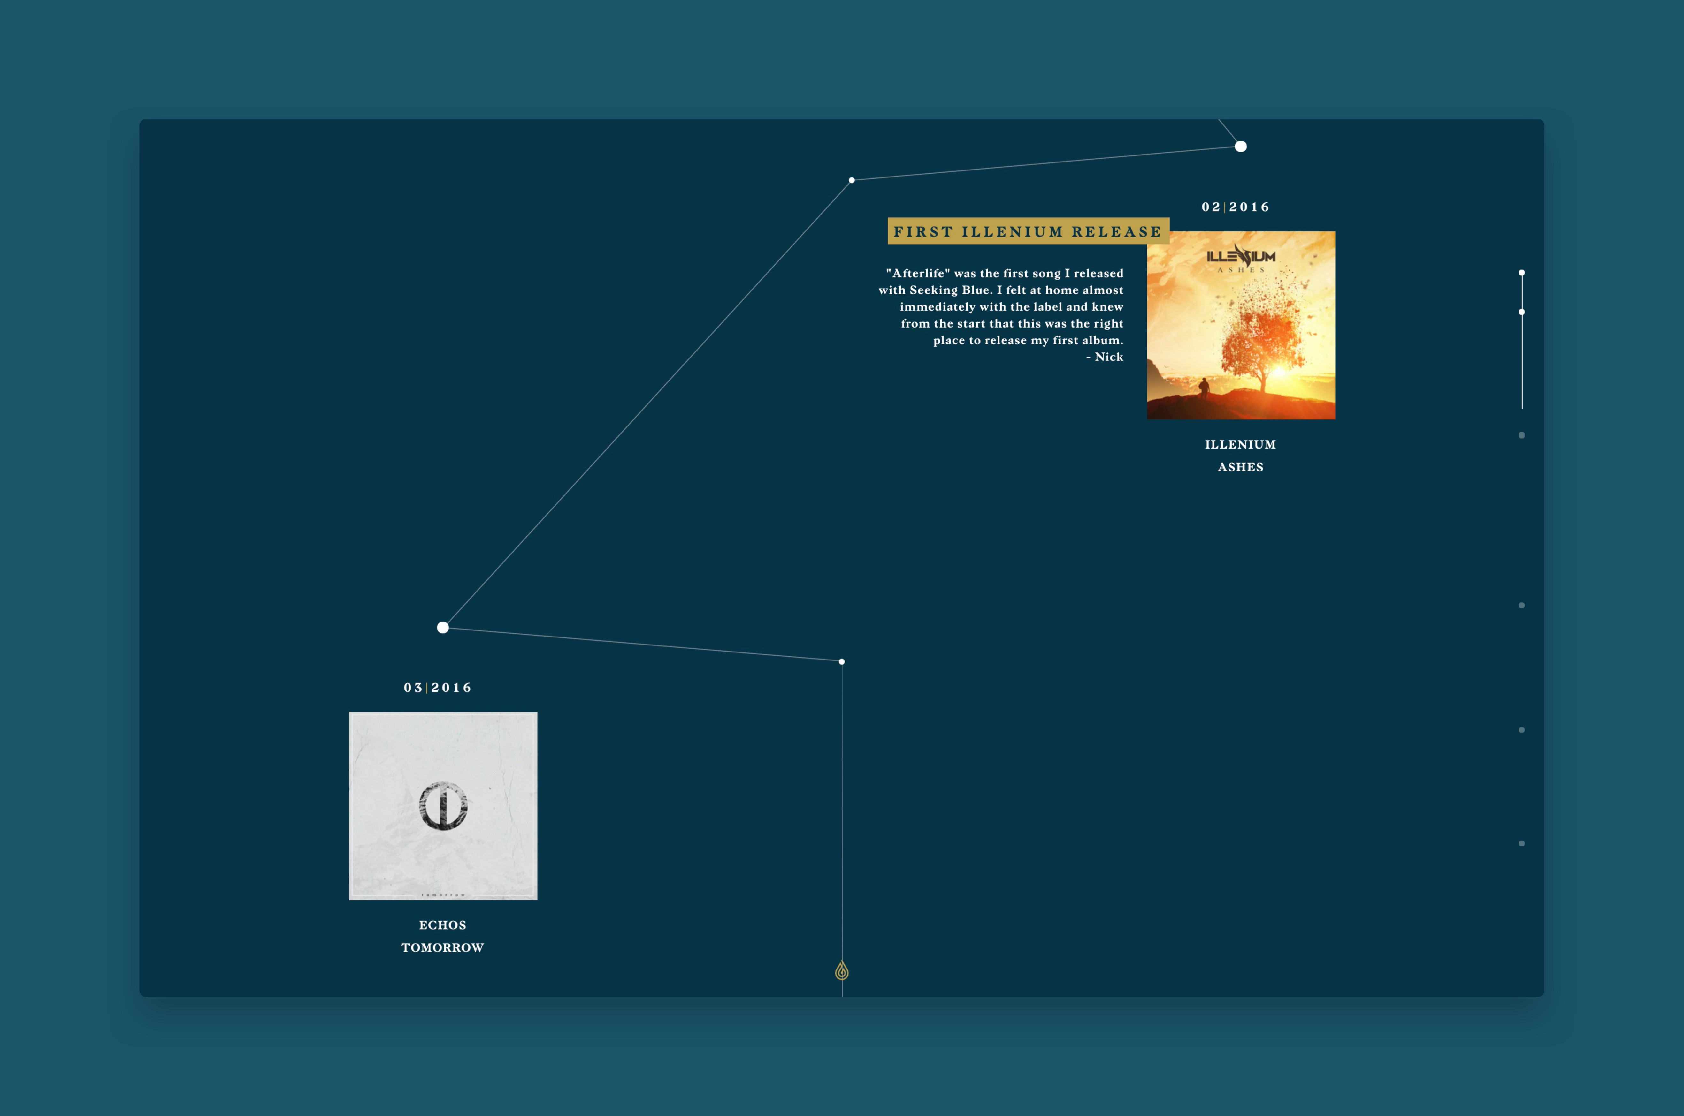Image resolution: width=1684 pixels, height=1116 pixels.
Task: Click the circle emblem on the Tomorrow cover
Action: click(443, 806)
